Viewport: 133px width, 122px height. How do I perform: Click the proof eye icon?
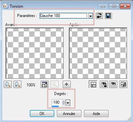point(113,84)
